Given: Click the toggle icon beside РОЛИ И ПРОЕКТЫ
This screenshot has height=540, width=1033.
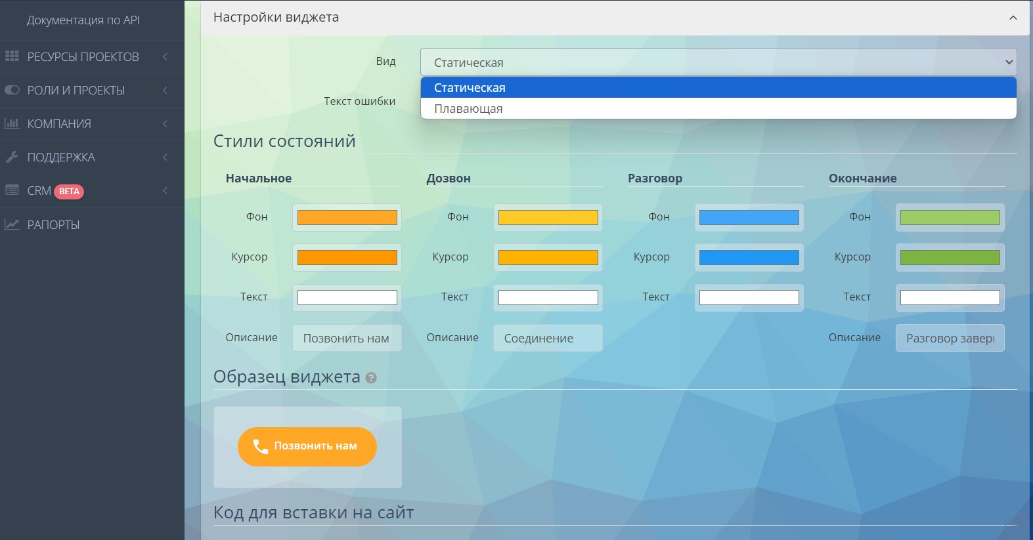Looking at the screenshot, I should click(12, 90).
